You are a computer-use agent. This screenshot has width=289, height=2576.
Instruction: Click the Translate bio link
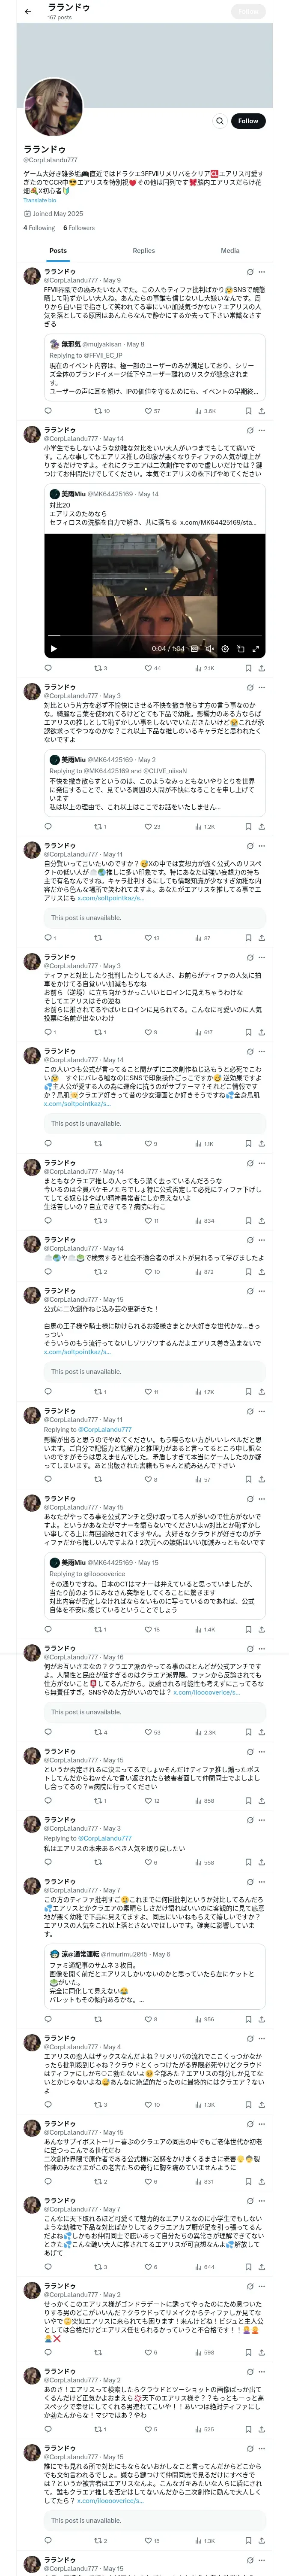tap(40, 200)
